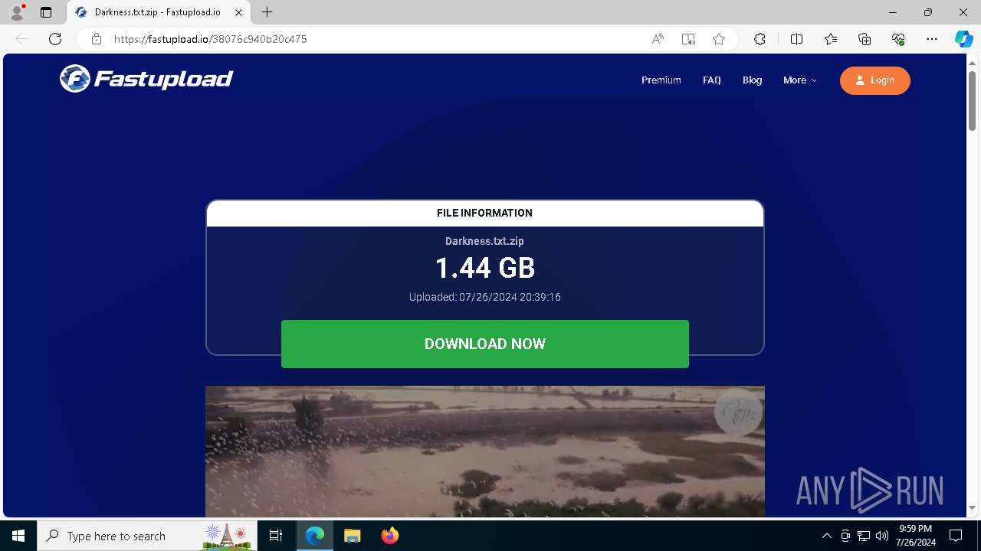Viewport: 981px width, 551px height.
Task: Open the clock and date flyout
Action: point(916,536)
